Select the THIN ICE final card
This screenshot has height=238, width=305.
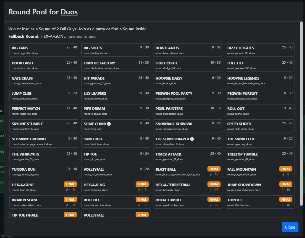(x=260, y=202)
